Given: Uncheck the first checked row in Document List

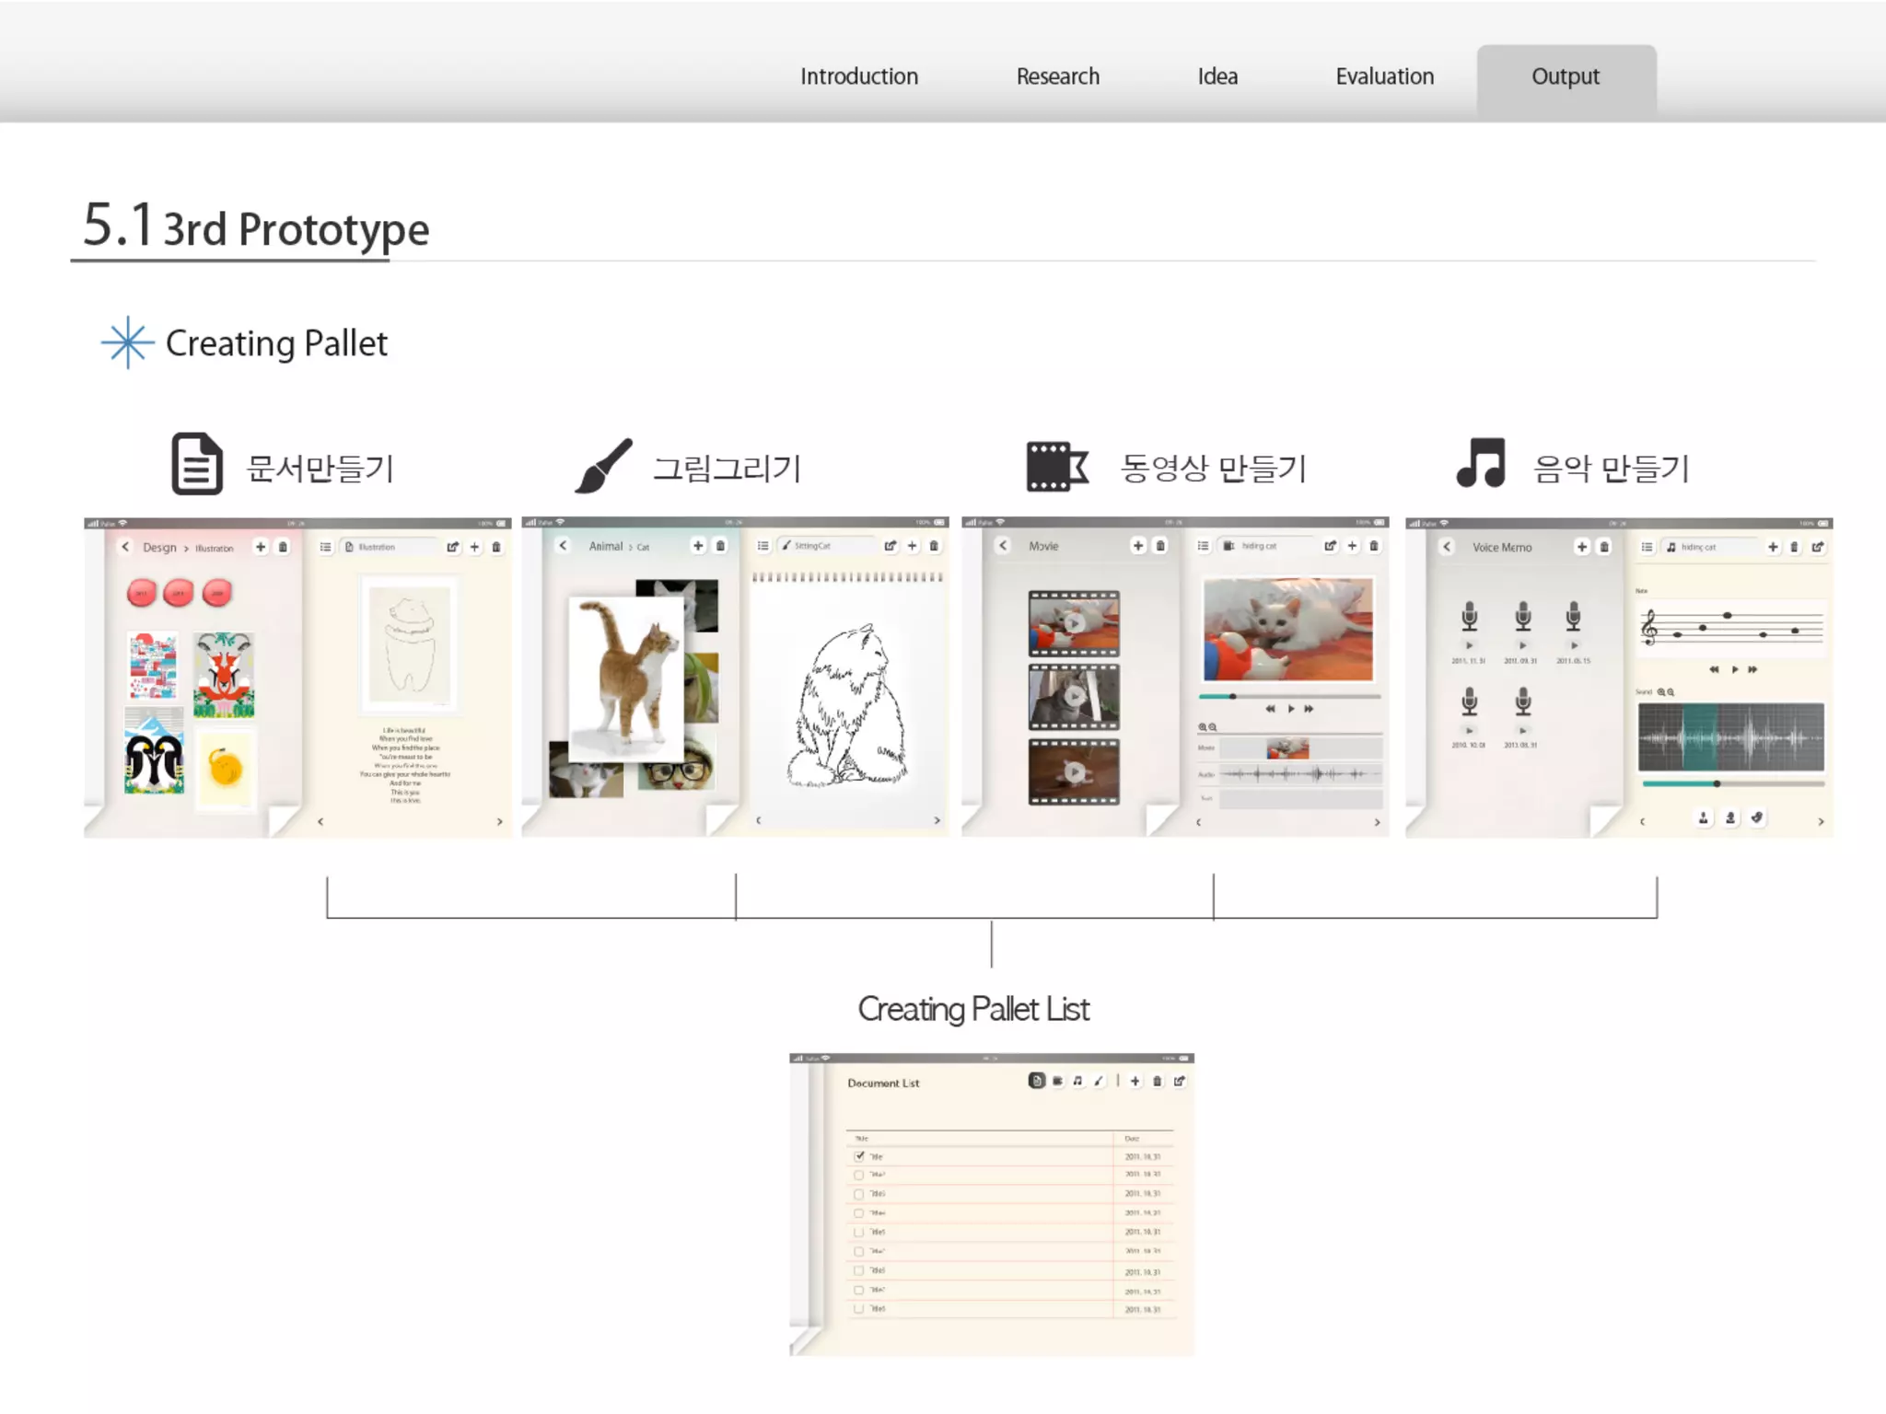Looking at the screenshot, I should click(859, 1156).
